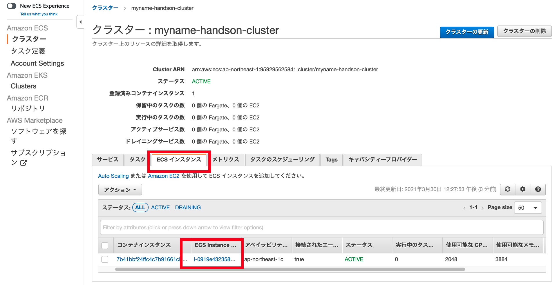Screen dimensions: 557x285
Task: Open EC2 instance i-0919e432358 link
Action: click(215, 259)
